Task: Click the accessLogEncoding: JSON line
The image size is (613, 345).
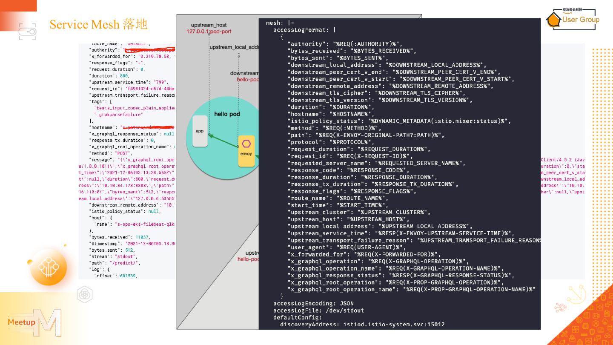Action: tap(313, 304)
